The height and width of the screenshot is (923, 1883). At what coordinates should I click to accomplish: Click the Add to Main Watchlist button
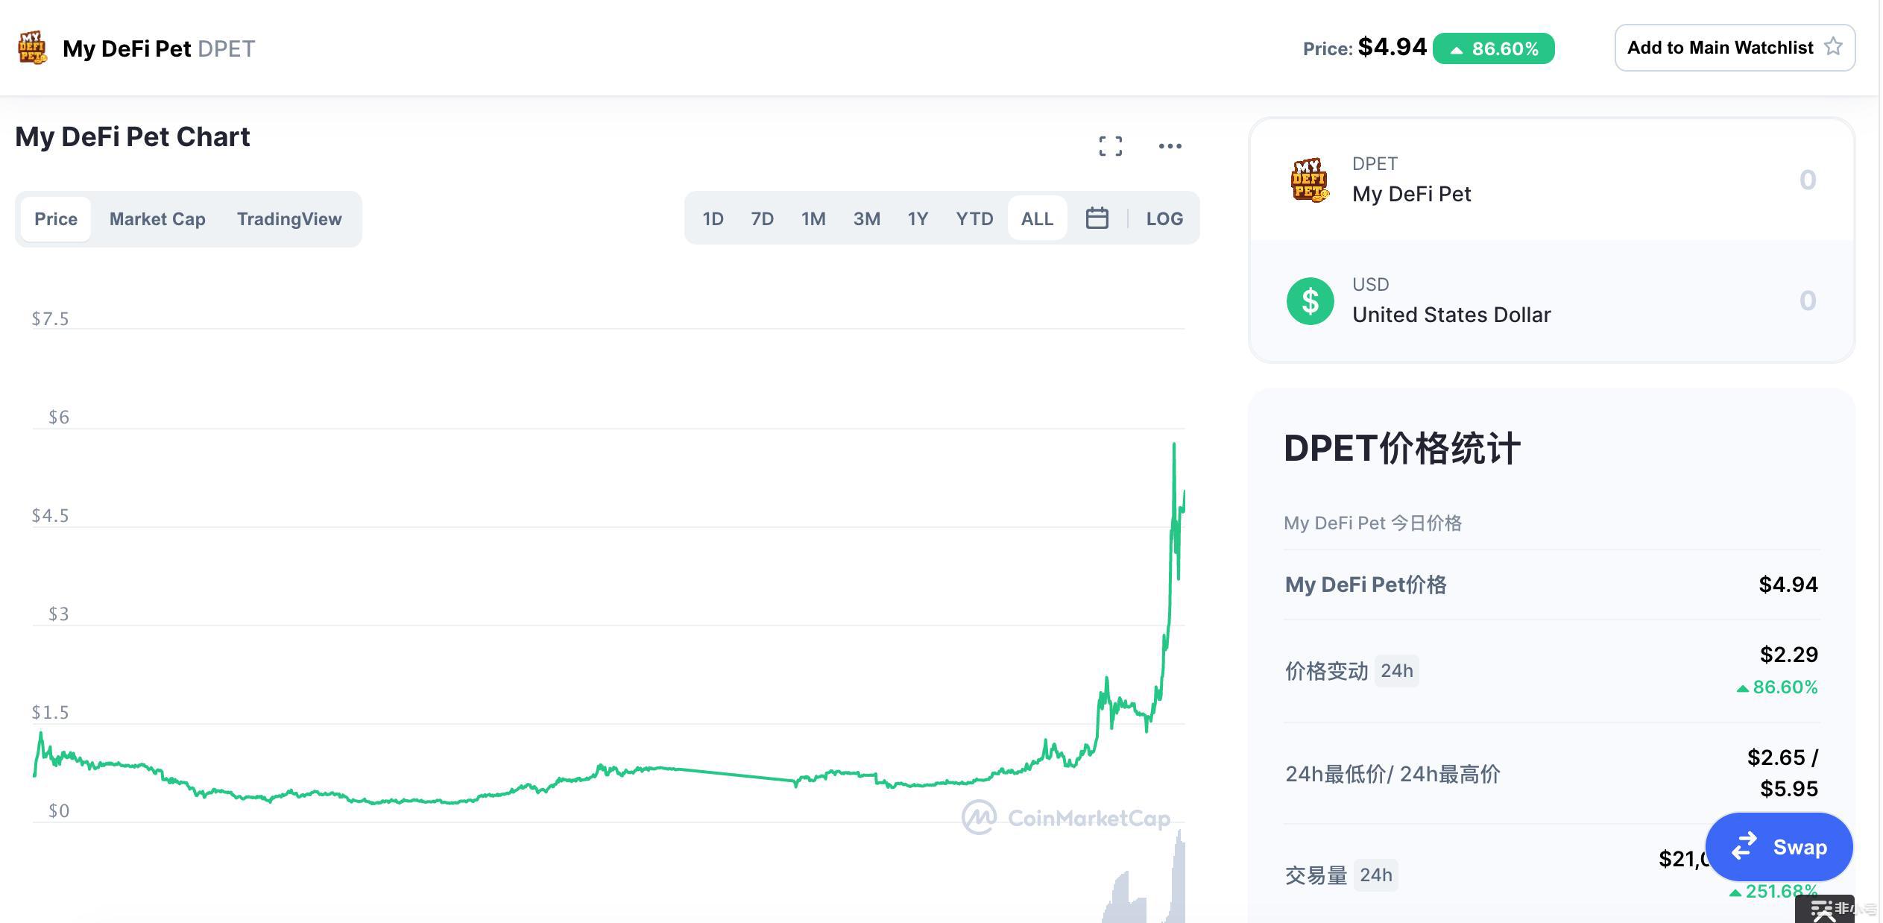pyautogui.click(x=1735, y=48)
